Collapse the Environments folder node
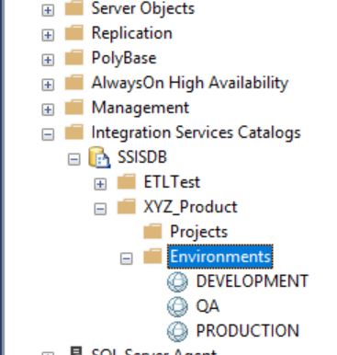Viewport: 337px width, 355px height. (126, 258)
